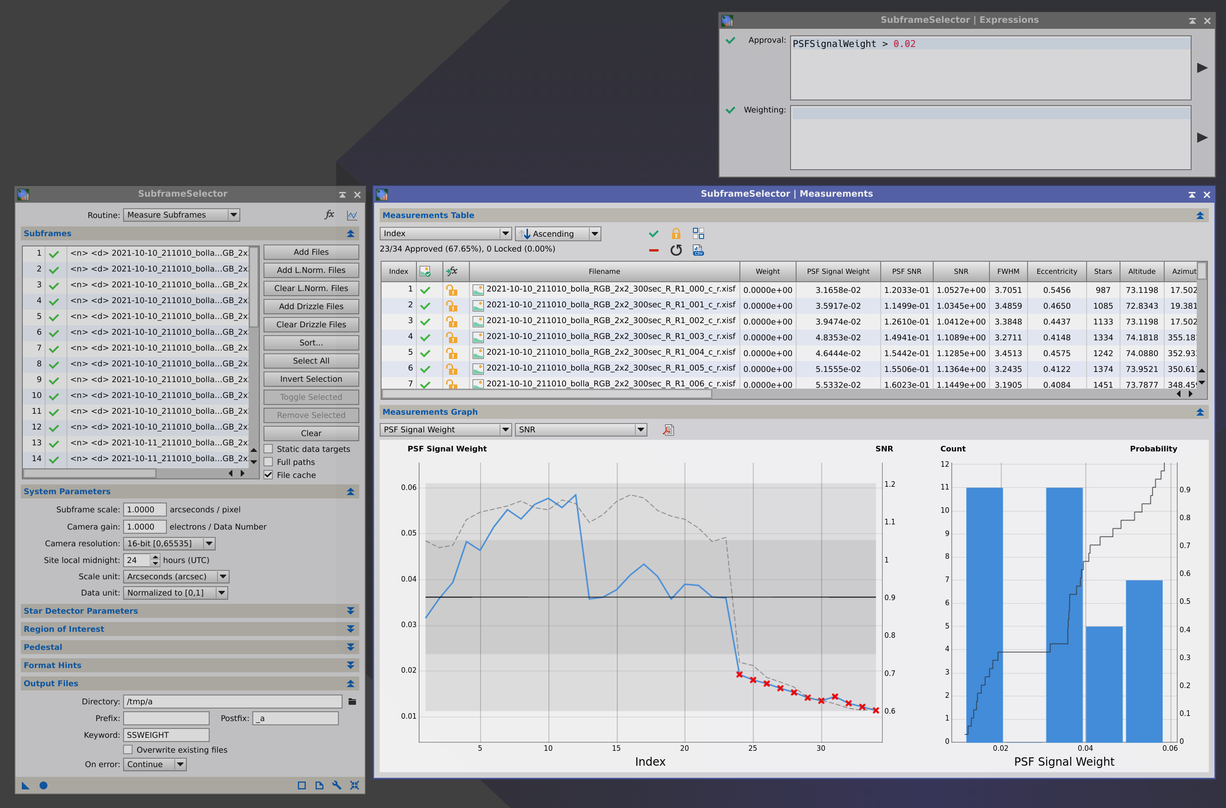Click the Reset circular arrow in Measurements
The image size is (1226, 808).
[x=676, y=250]
